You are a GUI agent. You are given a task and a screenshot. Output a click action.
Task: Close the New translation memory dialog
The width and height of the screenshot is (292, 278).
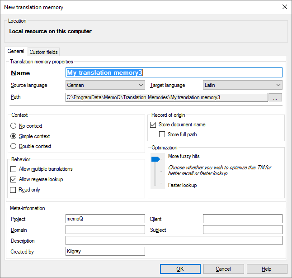pyautogui.click(x=285, y=7)
